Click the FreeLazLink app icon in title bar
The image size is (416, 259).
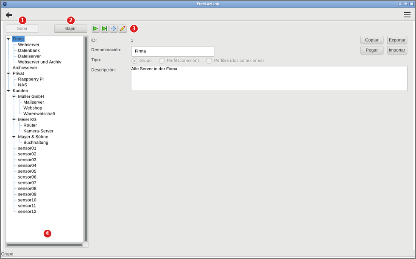(5, 4)
